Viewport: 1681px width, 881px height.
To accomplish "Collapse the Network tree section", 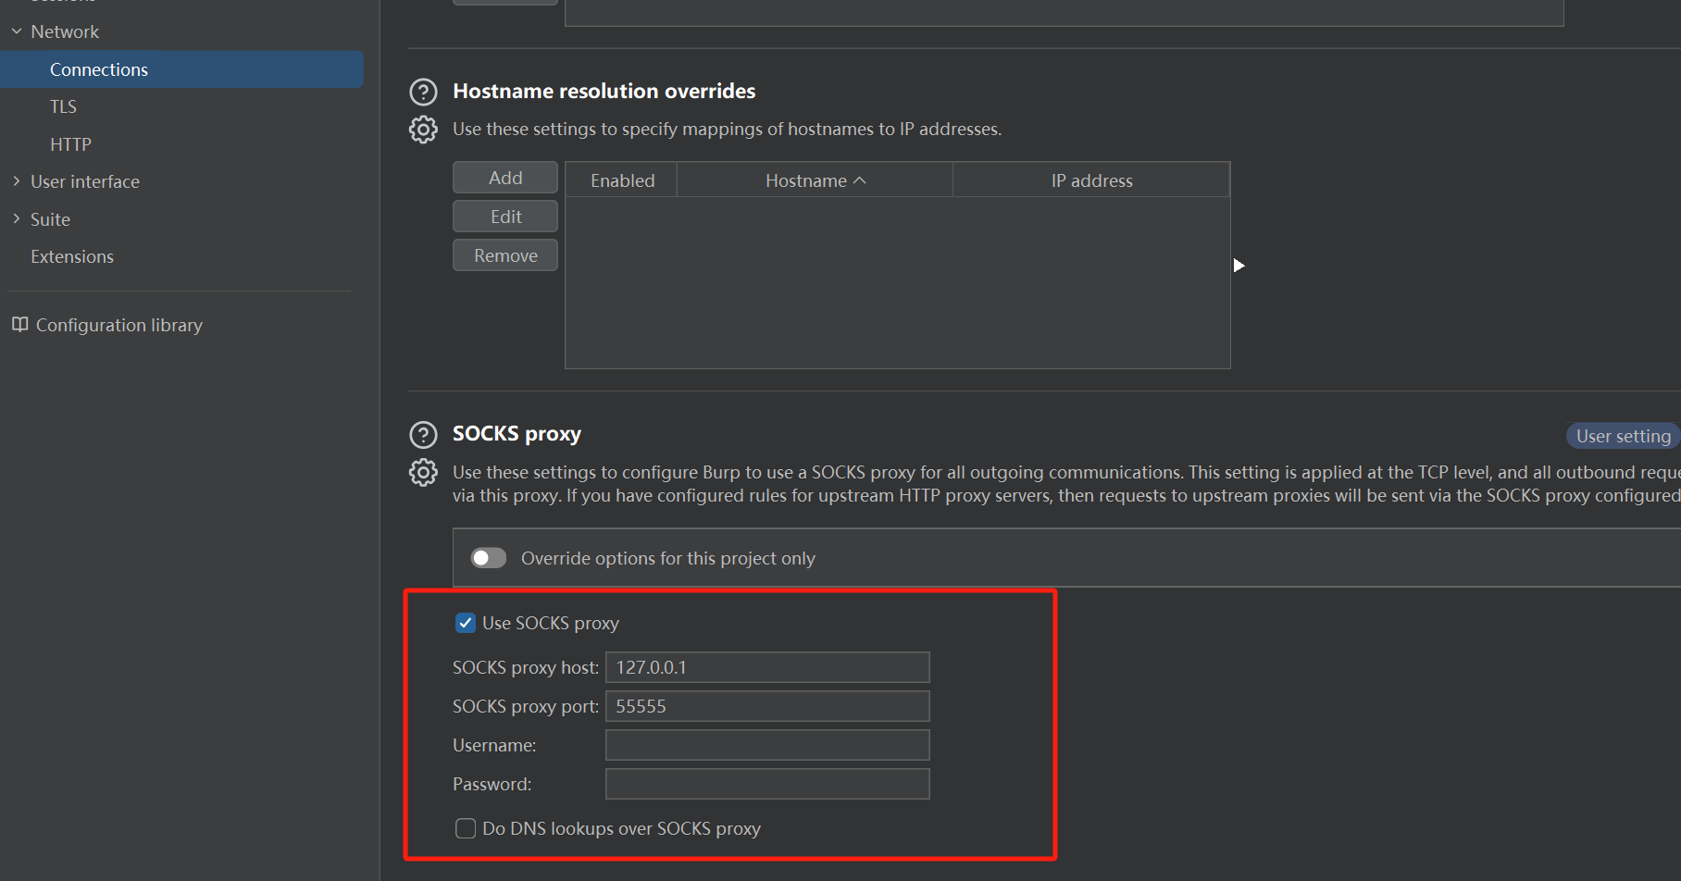I will [17, 31].
